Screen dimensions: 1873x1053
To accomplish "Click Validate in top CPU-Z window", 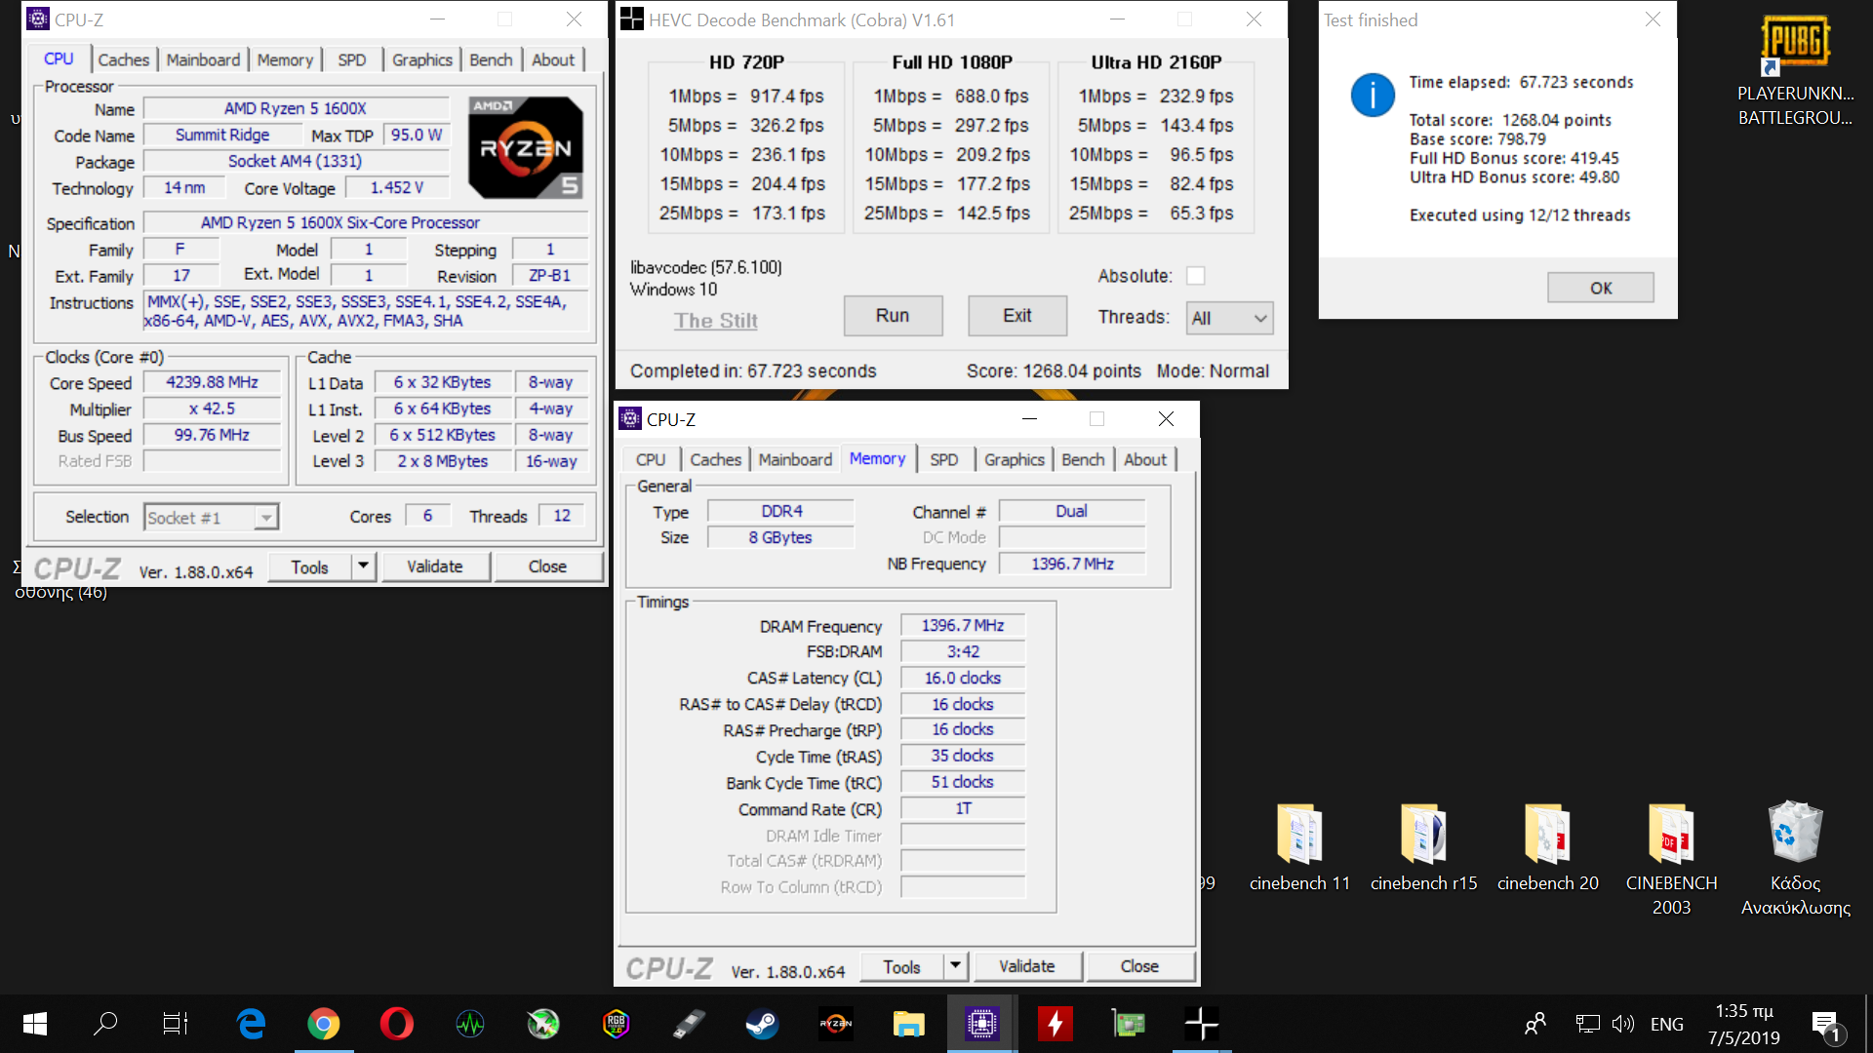I will 435,566.
